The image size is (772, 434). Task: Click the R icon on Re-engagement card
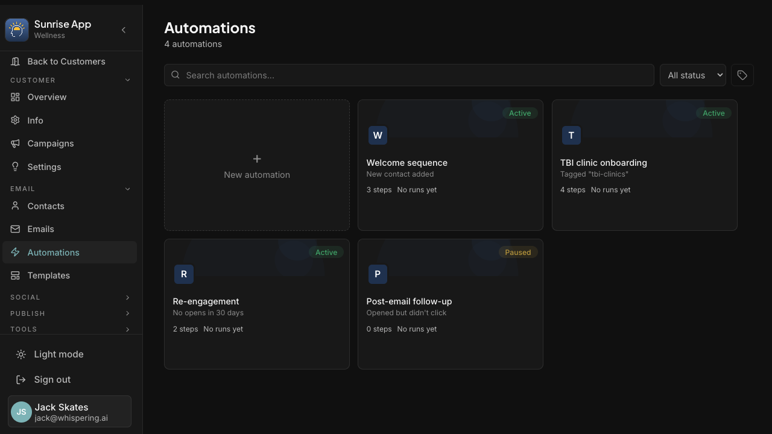pos(184,274)
